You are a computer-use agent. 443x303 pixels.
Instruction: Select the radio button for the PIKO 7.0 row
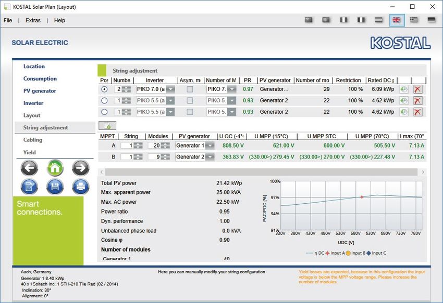click(x=104, y=89)
